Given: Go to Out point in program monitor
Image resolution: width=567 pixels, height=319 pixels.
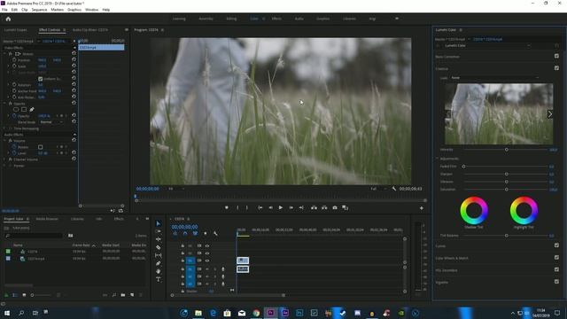Looking at the screenshot, I should click(301, 207).
